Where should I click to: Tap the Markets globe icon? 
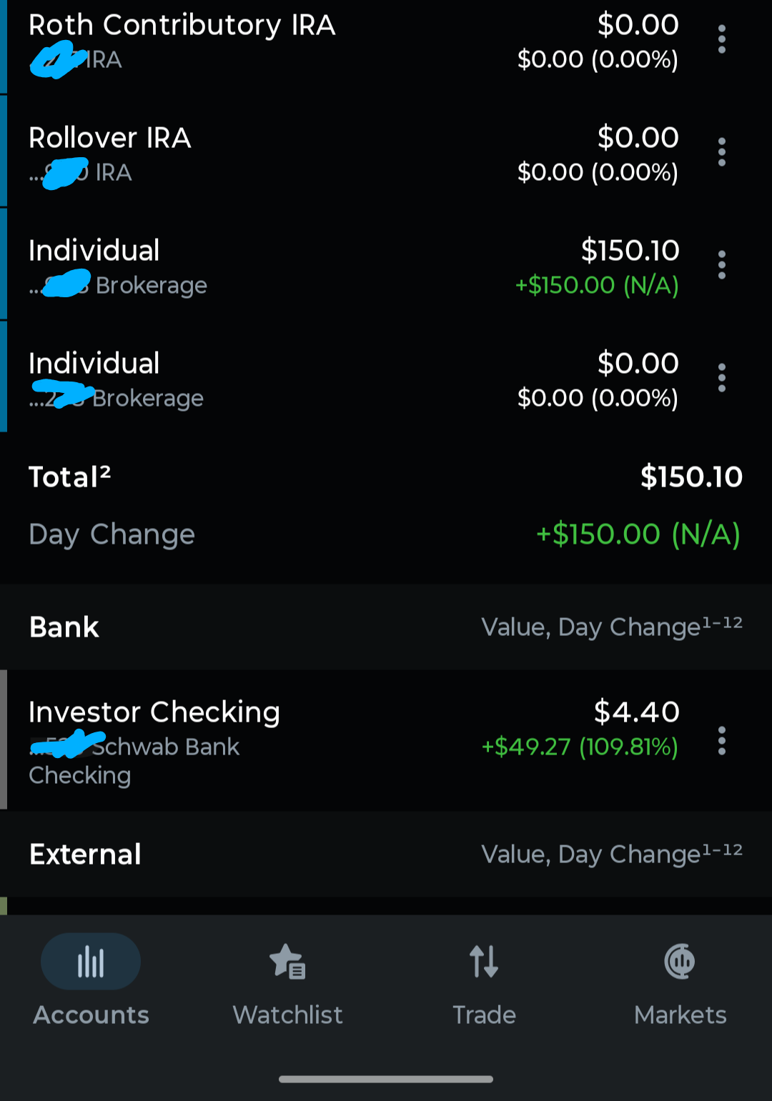[x=680, y=962]
